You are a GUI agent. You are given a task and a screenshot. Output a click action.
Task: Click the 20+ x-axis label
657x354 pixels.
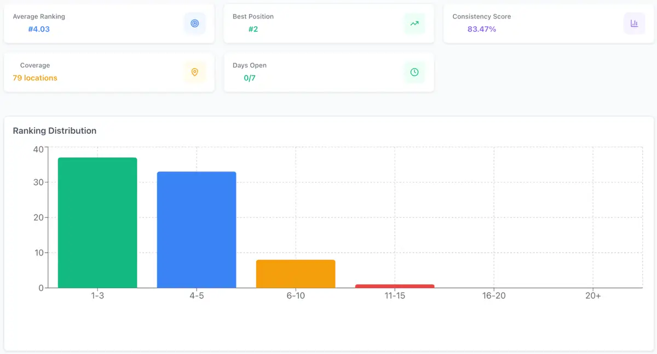tap(593, 296)
